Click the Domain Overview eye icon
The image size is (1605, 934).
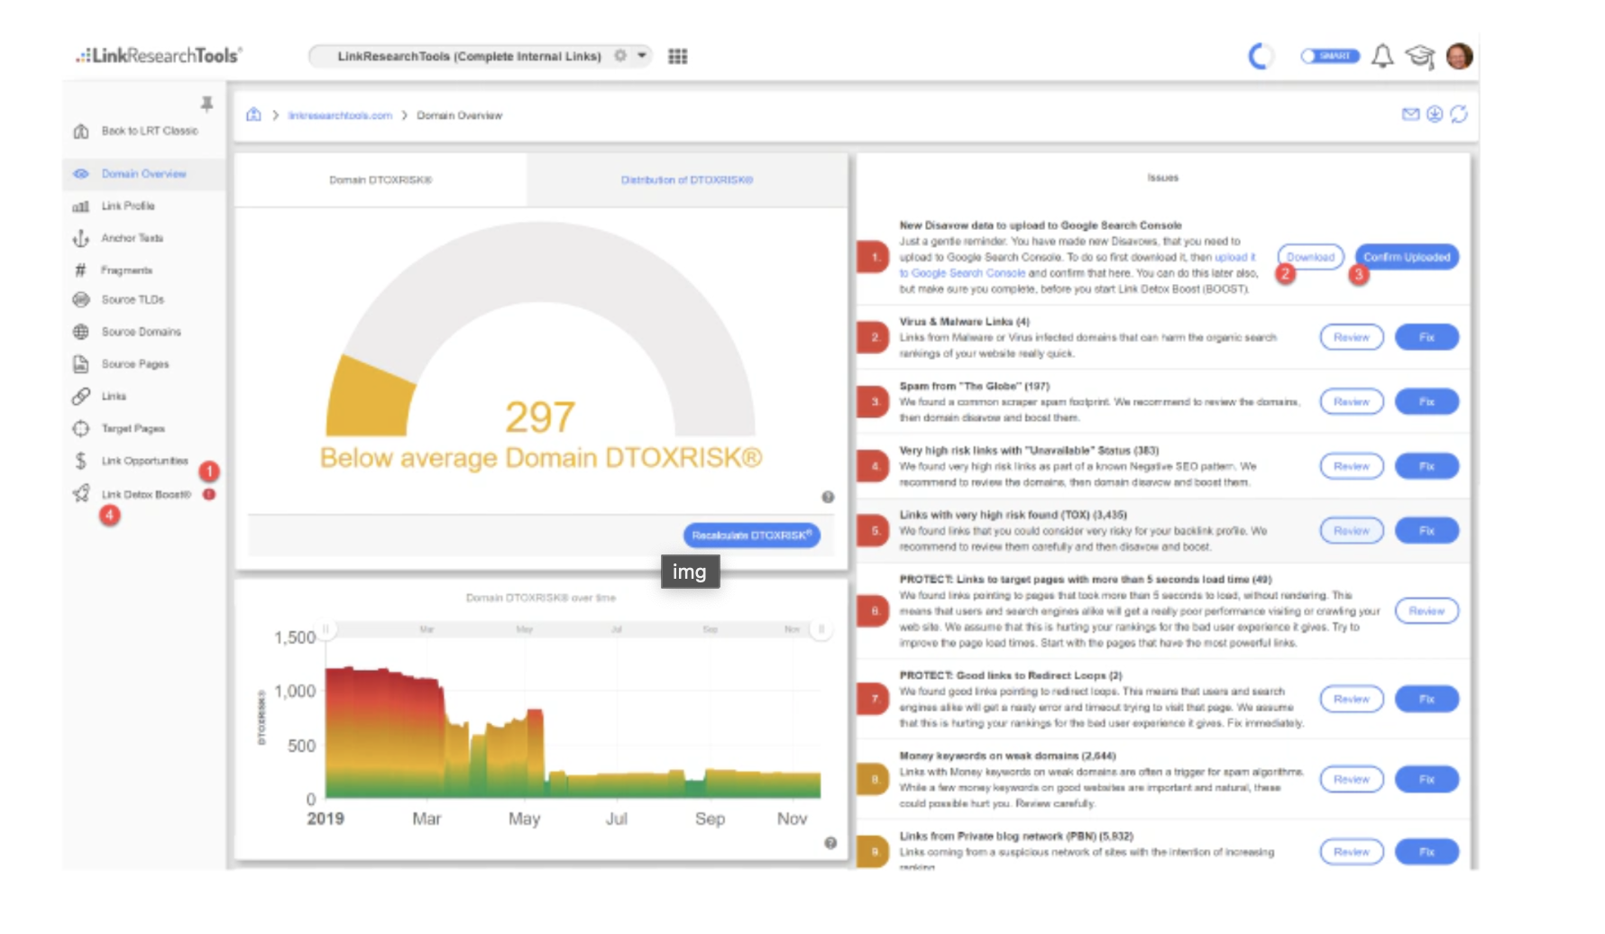pyautogui.click(x=81, y=174)
